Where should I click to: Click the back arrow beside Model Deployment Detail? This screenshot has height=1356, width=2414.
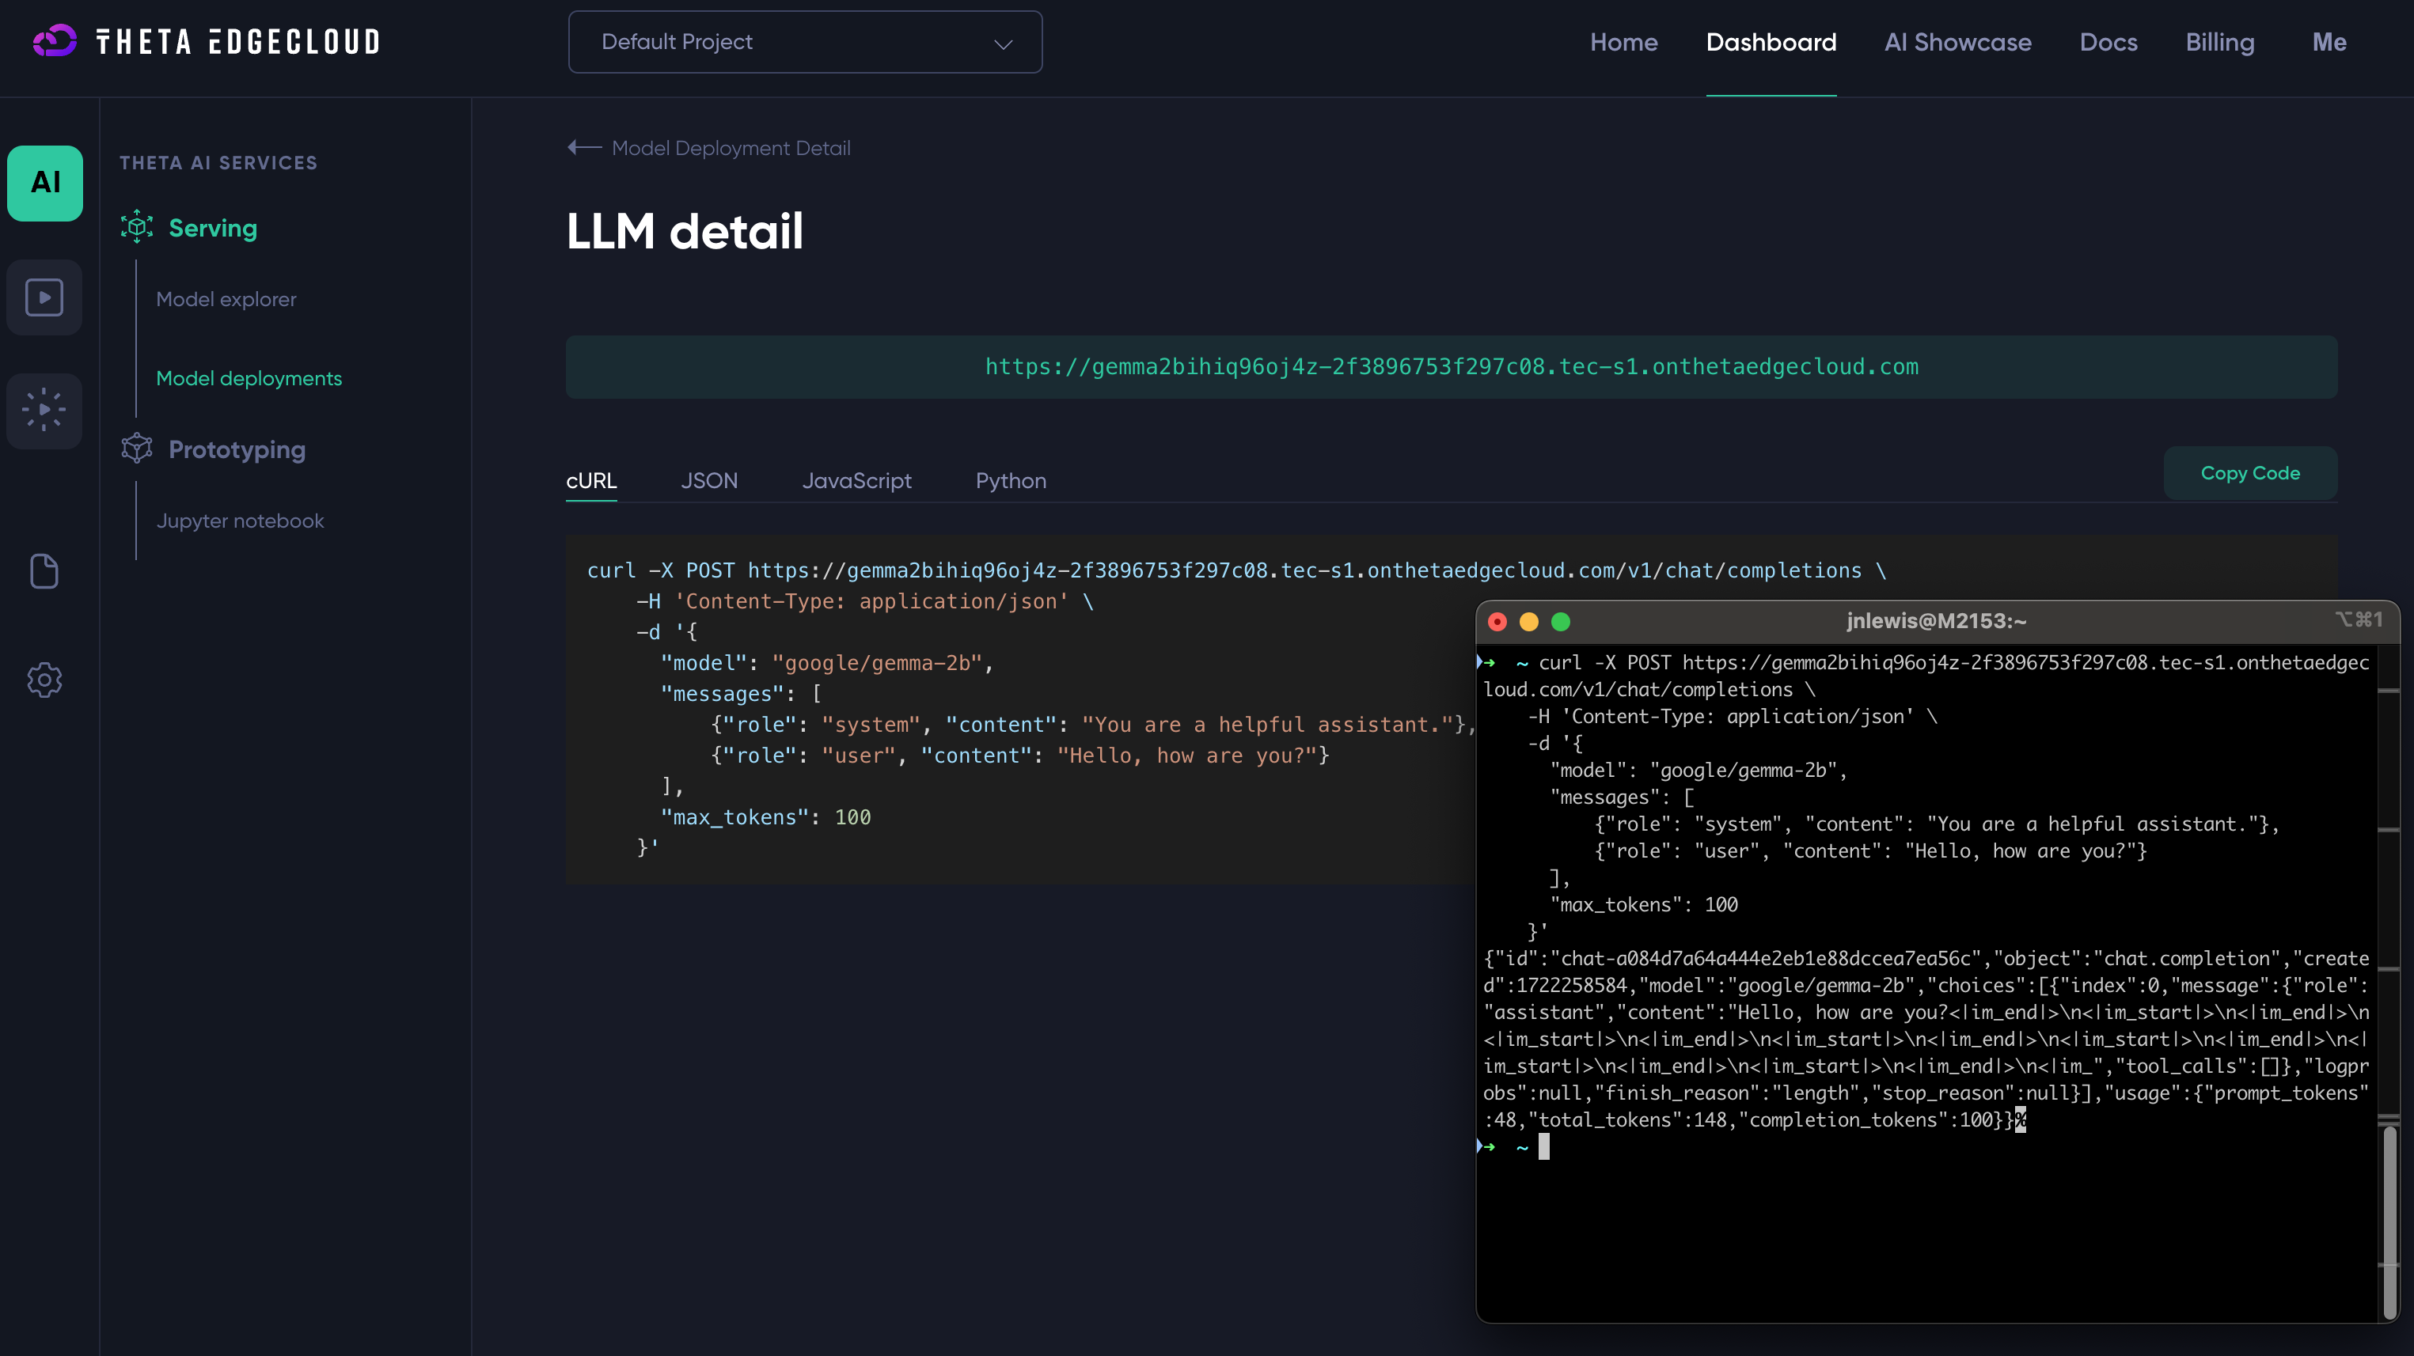pos(584,148)
